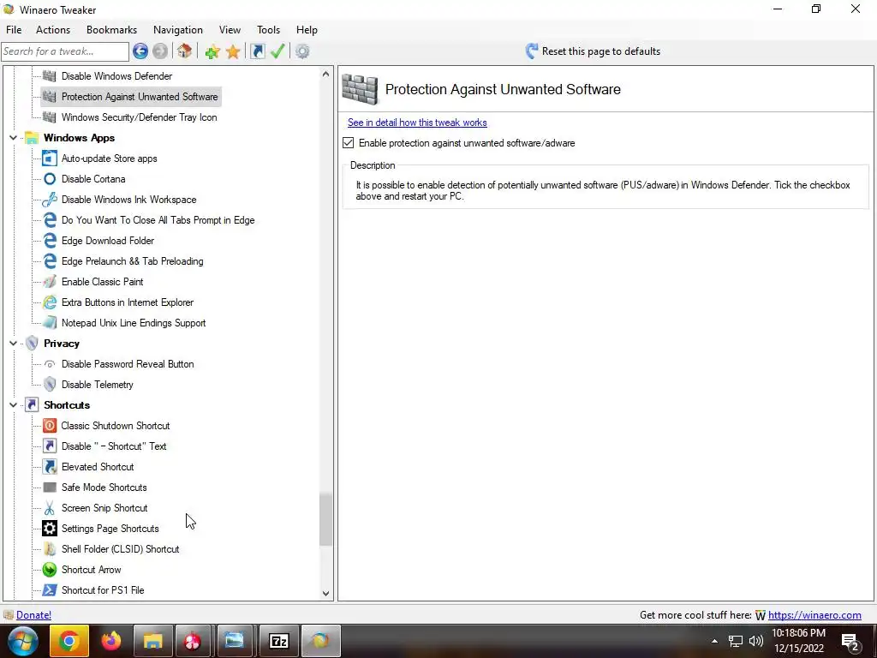Collapse the Shortcuts tree group

[x=14, y=404]
